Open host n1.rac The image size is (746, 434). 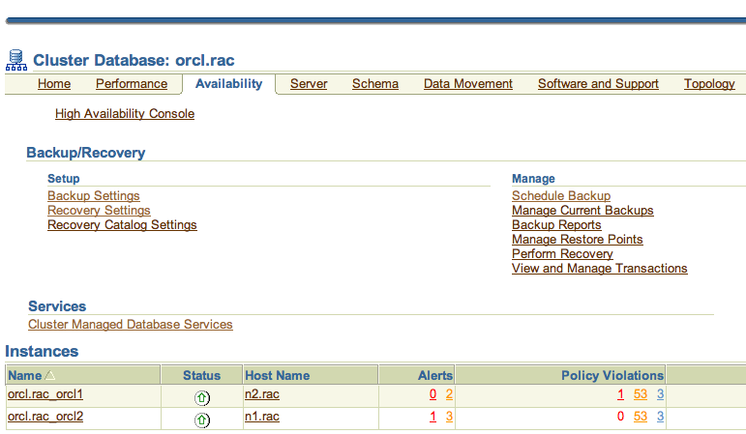point(262,417)
